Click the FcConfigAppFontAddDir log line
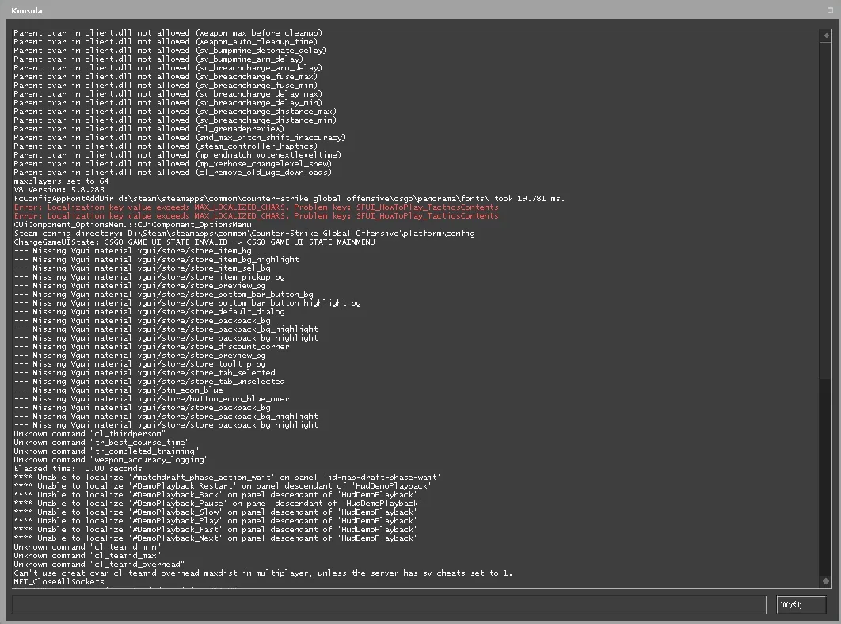Image resolution: width=841 pixels, height=624 pixels. pyautogui.click(x=289, y=199)
